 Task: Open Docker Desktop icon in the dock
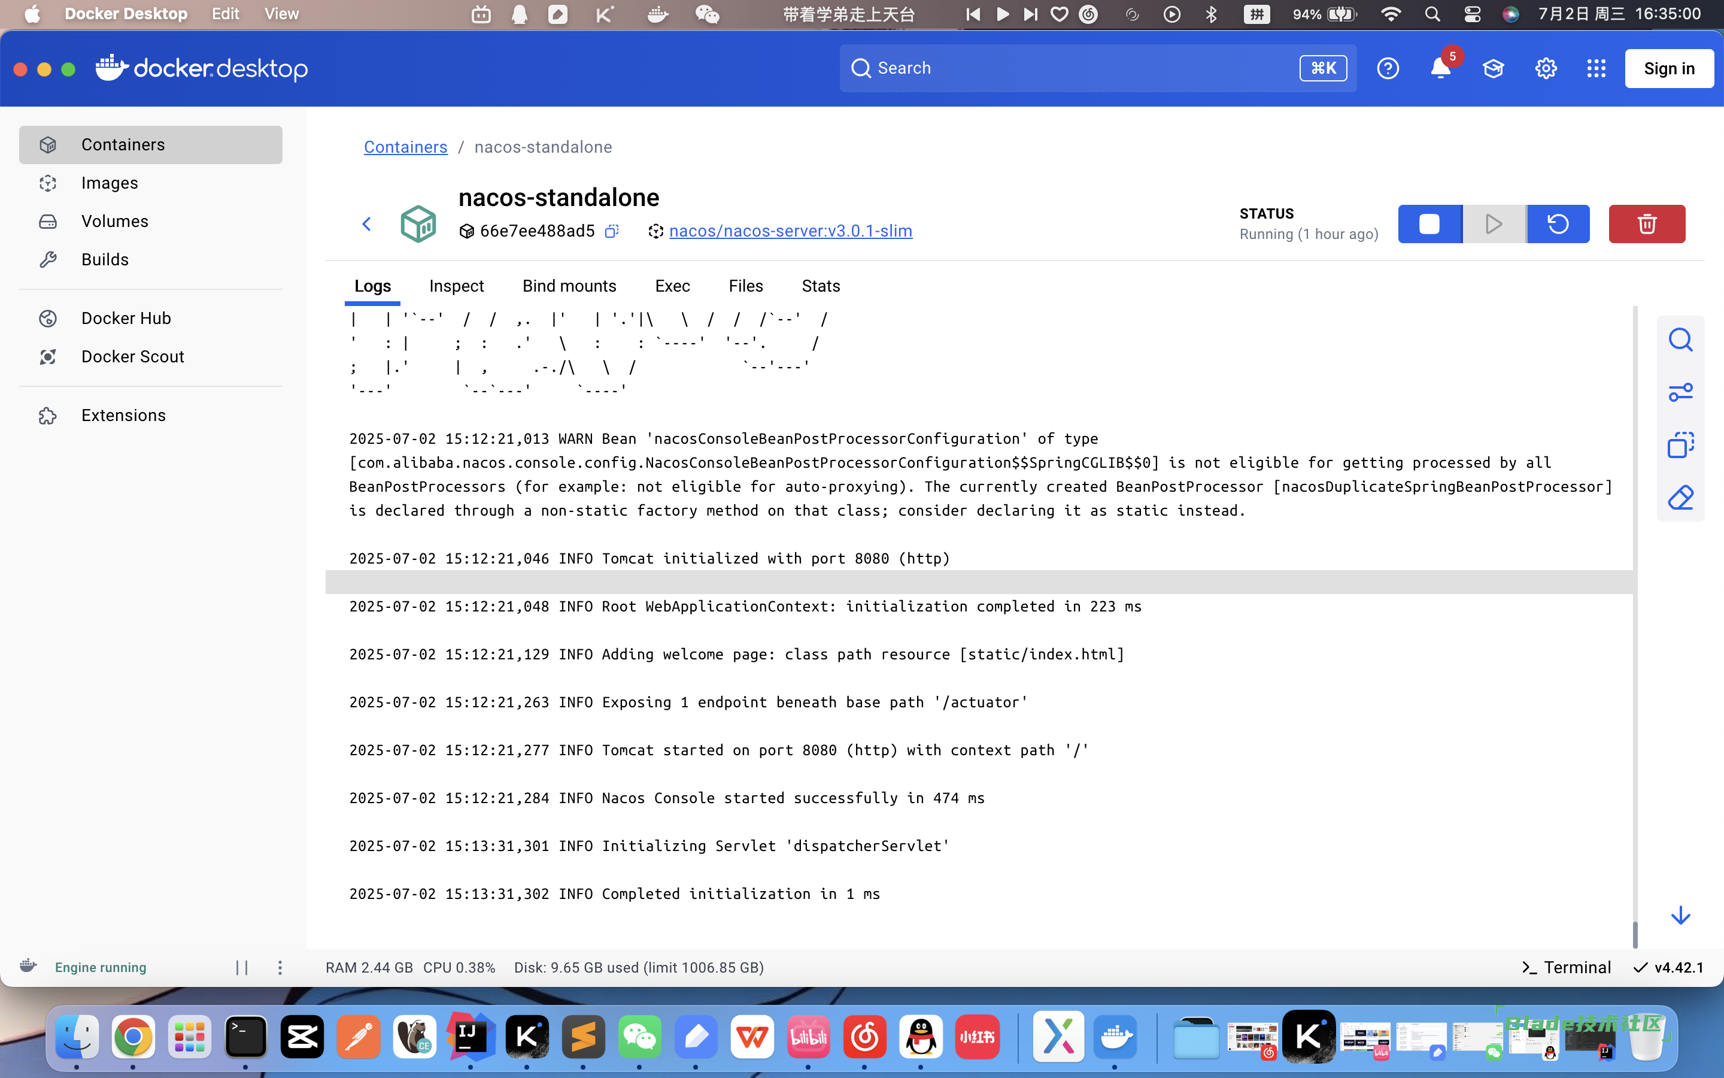[x=1115, y=1037]
